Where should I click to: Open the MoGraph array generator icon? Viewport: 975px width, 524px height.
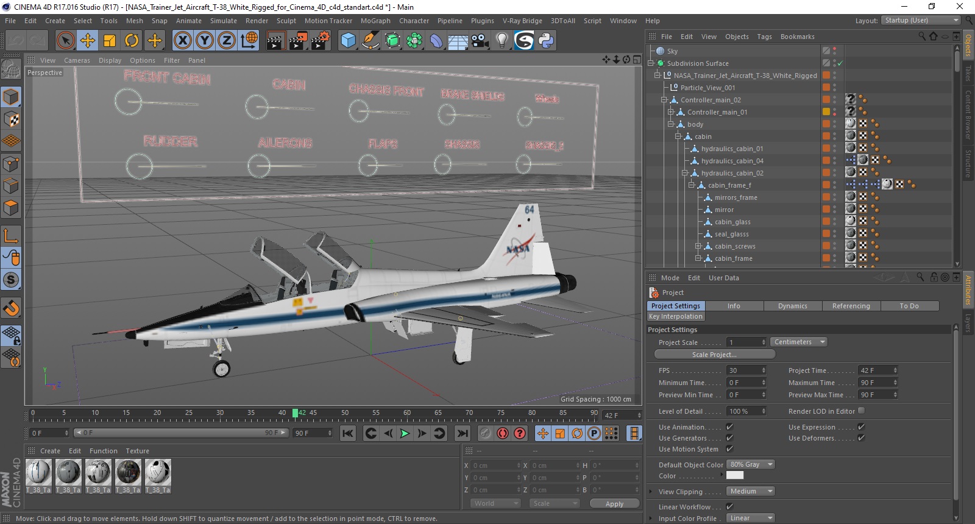tap(414, 40)
